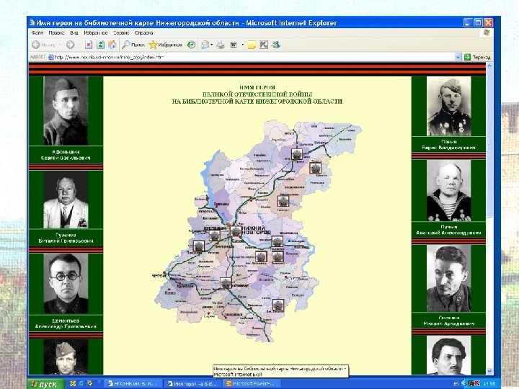Expand the Mail icon dropdown arrow
This screenshot has width=519, height=389.
(x=211, y=45)
